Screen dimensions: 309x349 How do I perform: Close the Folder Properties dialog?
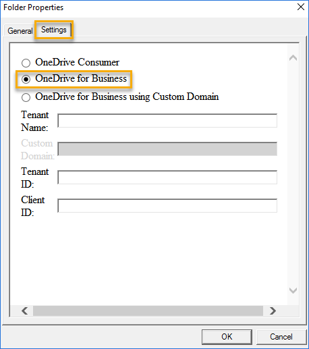[301, 7]
